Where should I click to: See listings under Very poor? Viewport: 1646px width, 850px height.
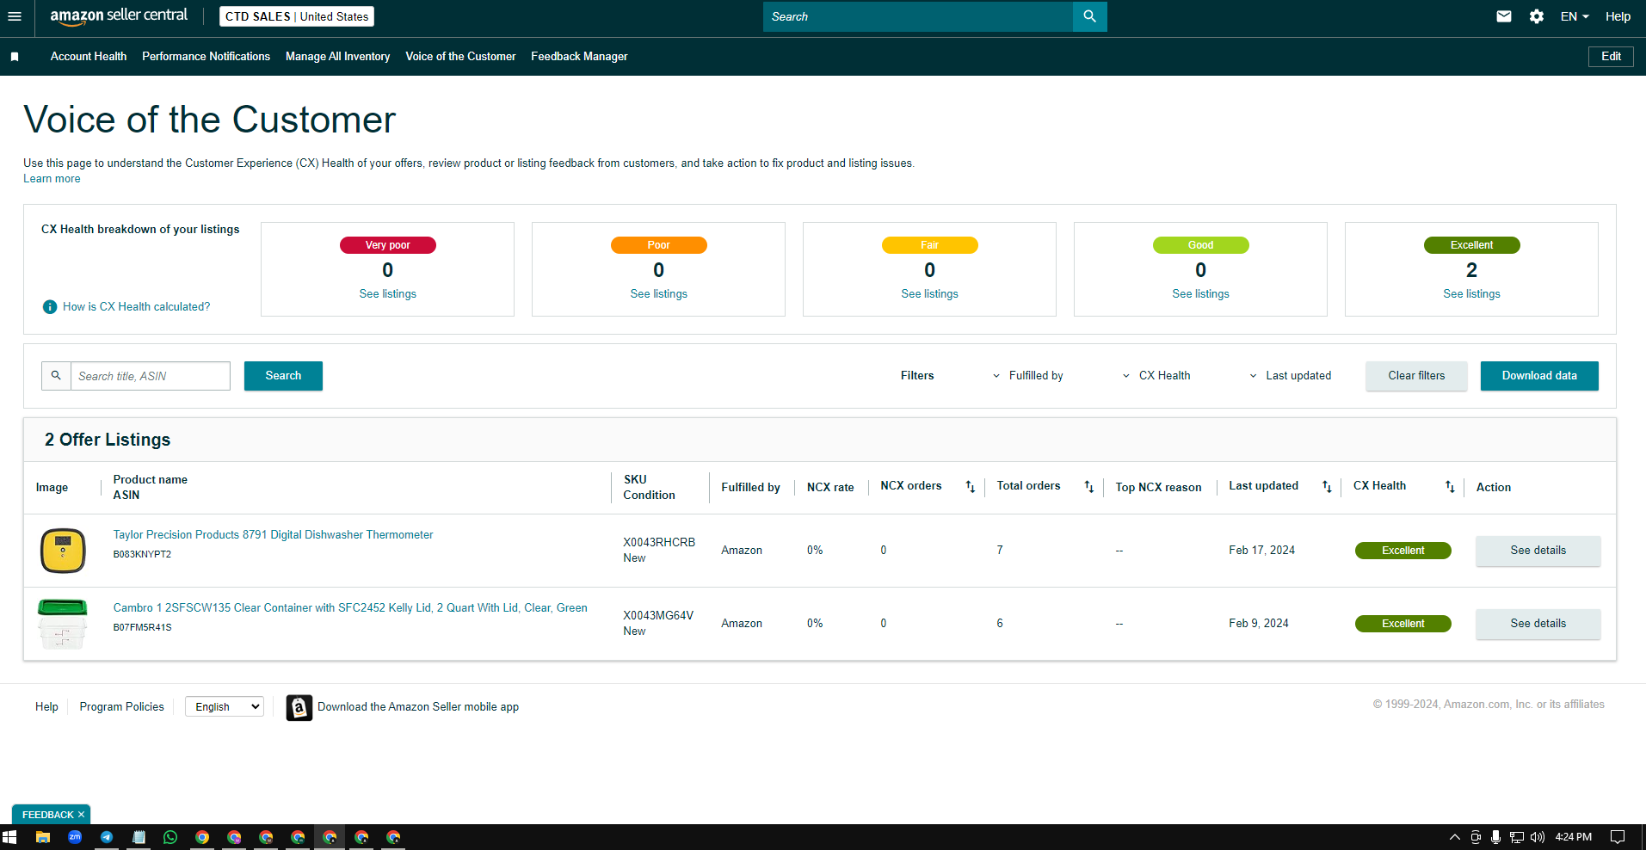387,294
